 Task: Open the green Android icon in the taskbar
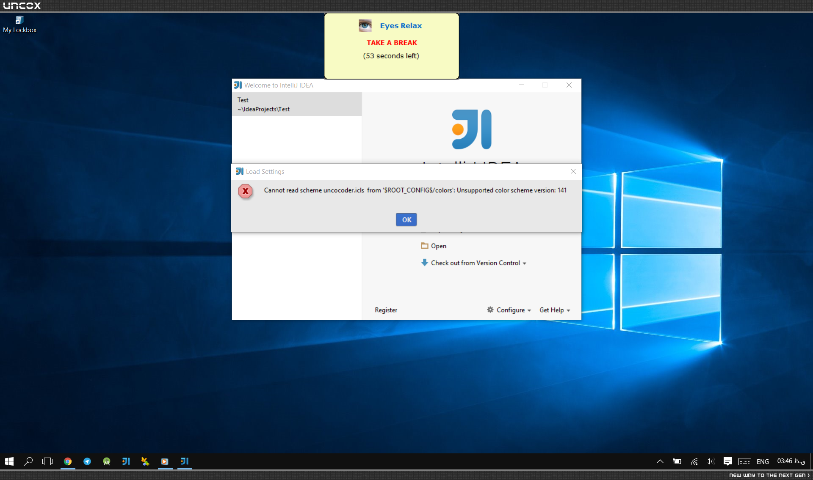(x=107, y=461)
